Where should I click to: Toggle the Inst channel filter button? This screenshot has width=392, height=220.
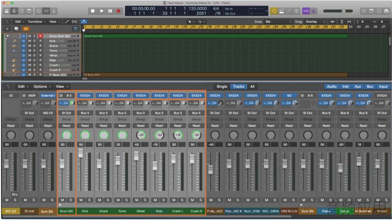click(x=346, y=86)
